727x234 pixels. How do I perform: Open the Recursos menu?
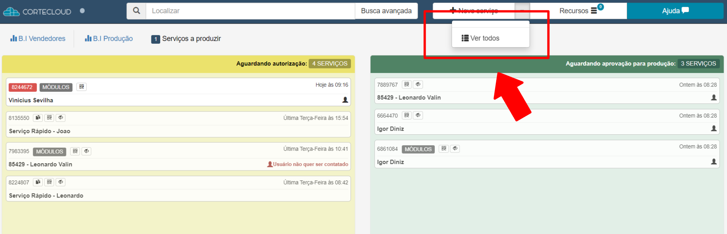578,11
